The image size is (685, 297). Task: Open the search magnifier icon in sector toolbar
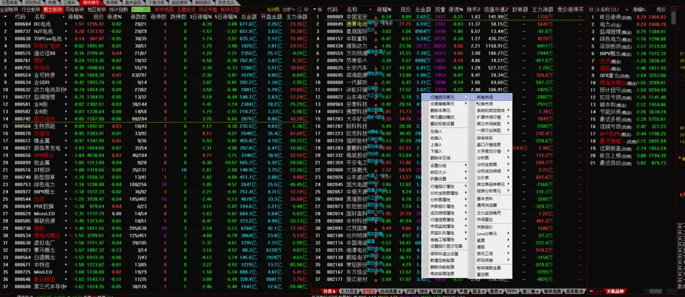coord(299,9)
